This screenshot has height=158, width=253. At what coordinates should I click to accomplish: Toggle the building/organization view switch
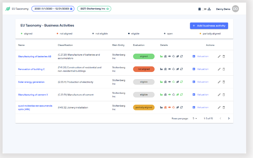tap(204, 9)
